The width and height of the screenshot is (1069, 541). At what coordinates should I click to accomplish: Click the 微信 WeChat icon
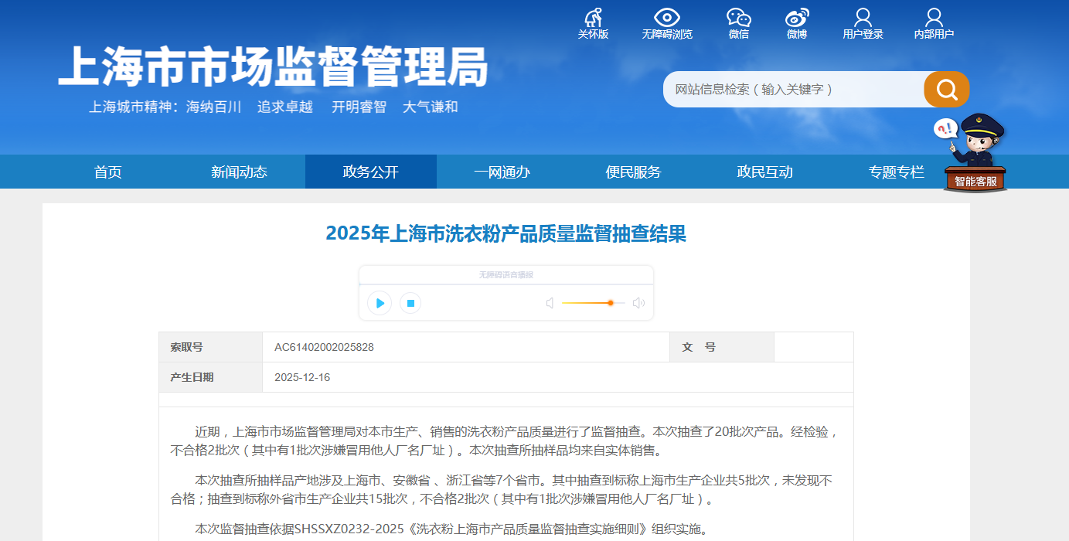[x=738, y=18]
